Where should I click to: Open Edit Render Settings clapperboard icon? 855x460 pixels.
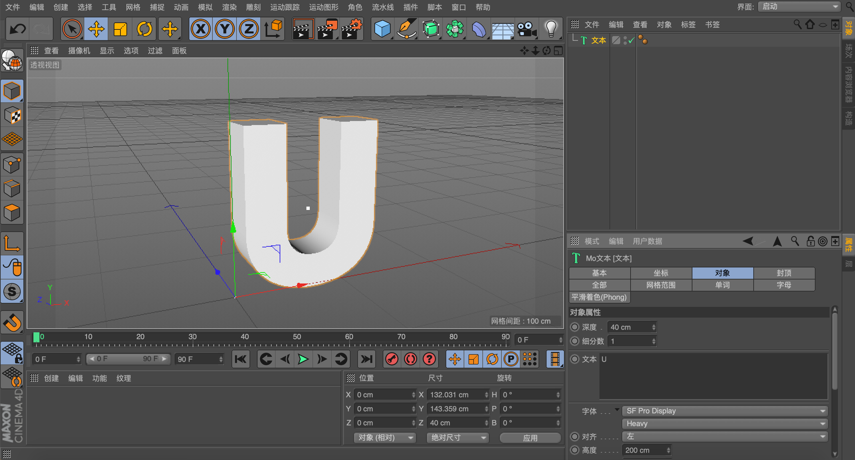[x=351, y=29]
